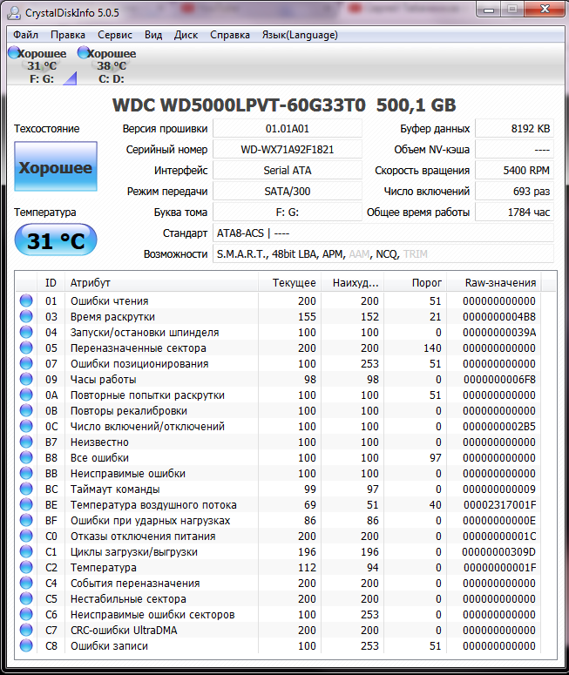Click status orb for Переназначенные сектора
569x675 pixels.
[26, 348]
